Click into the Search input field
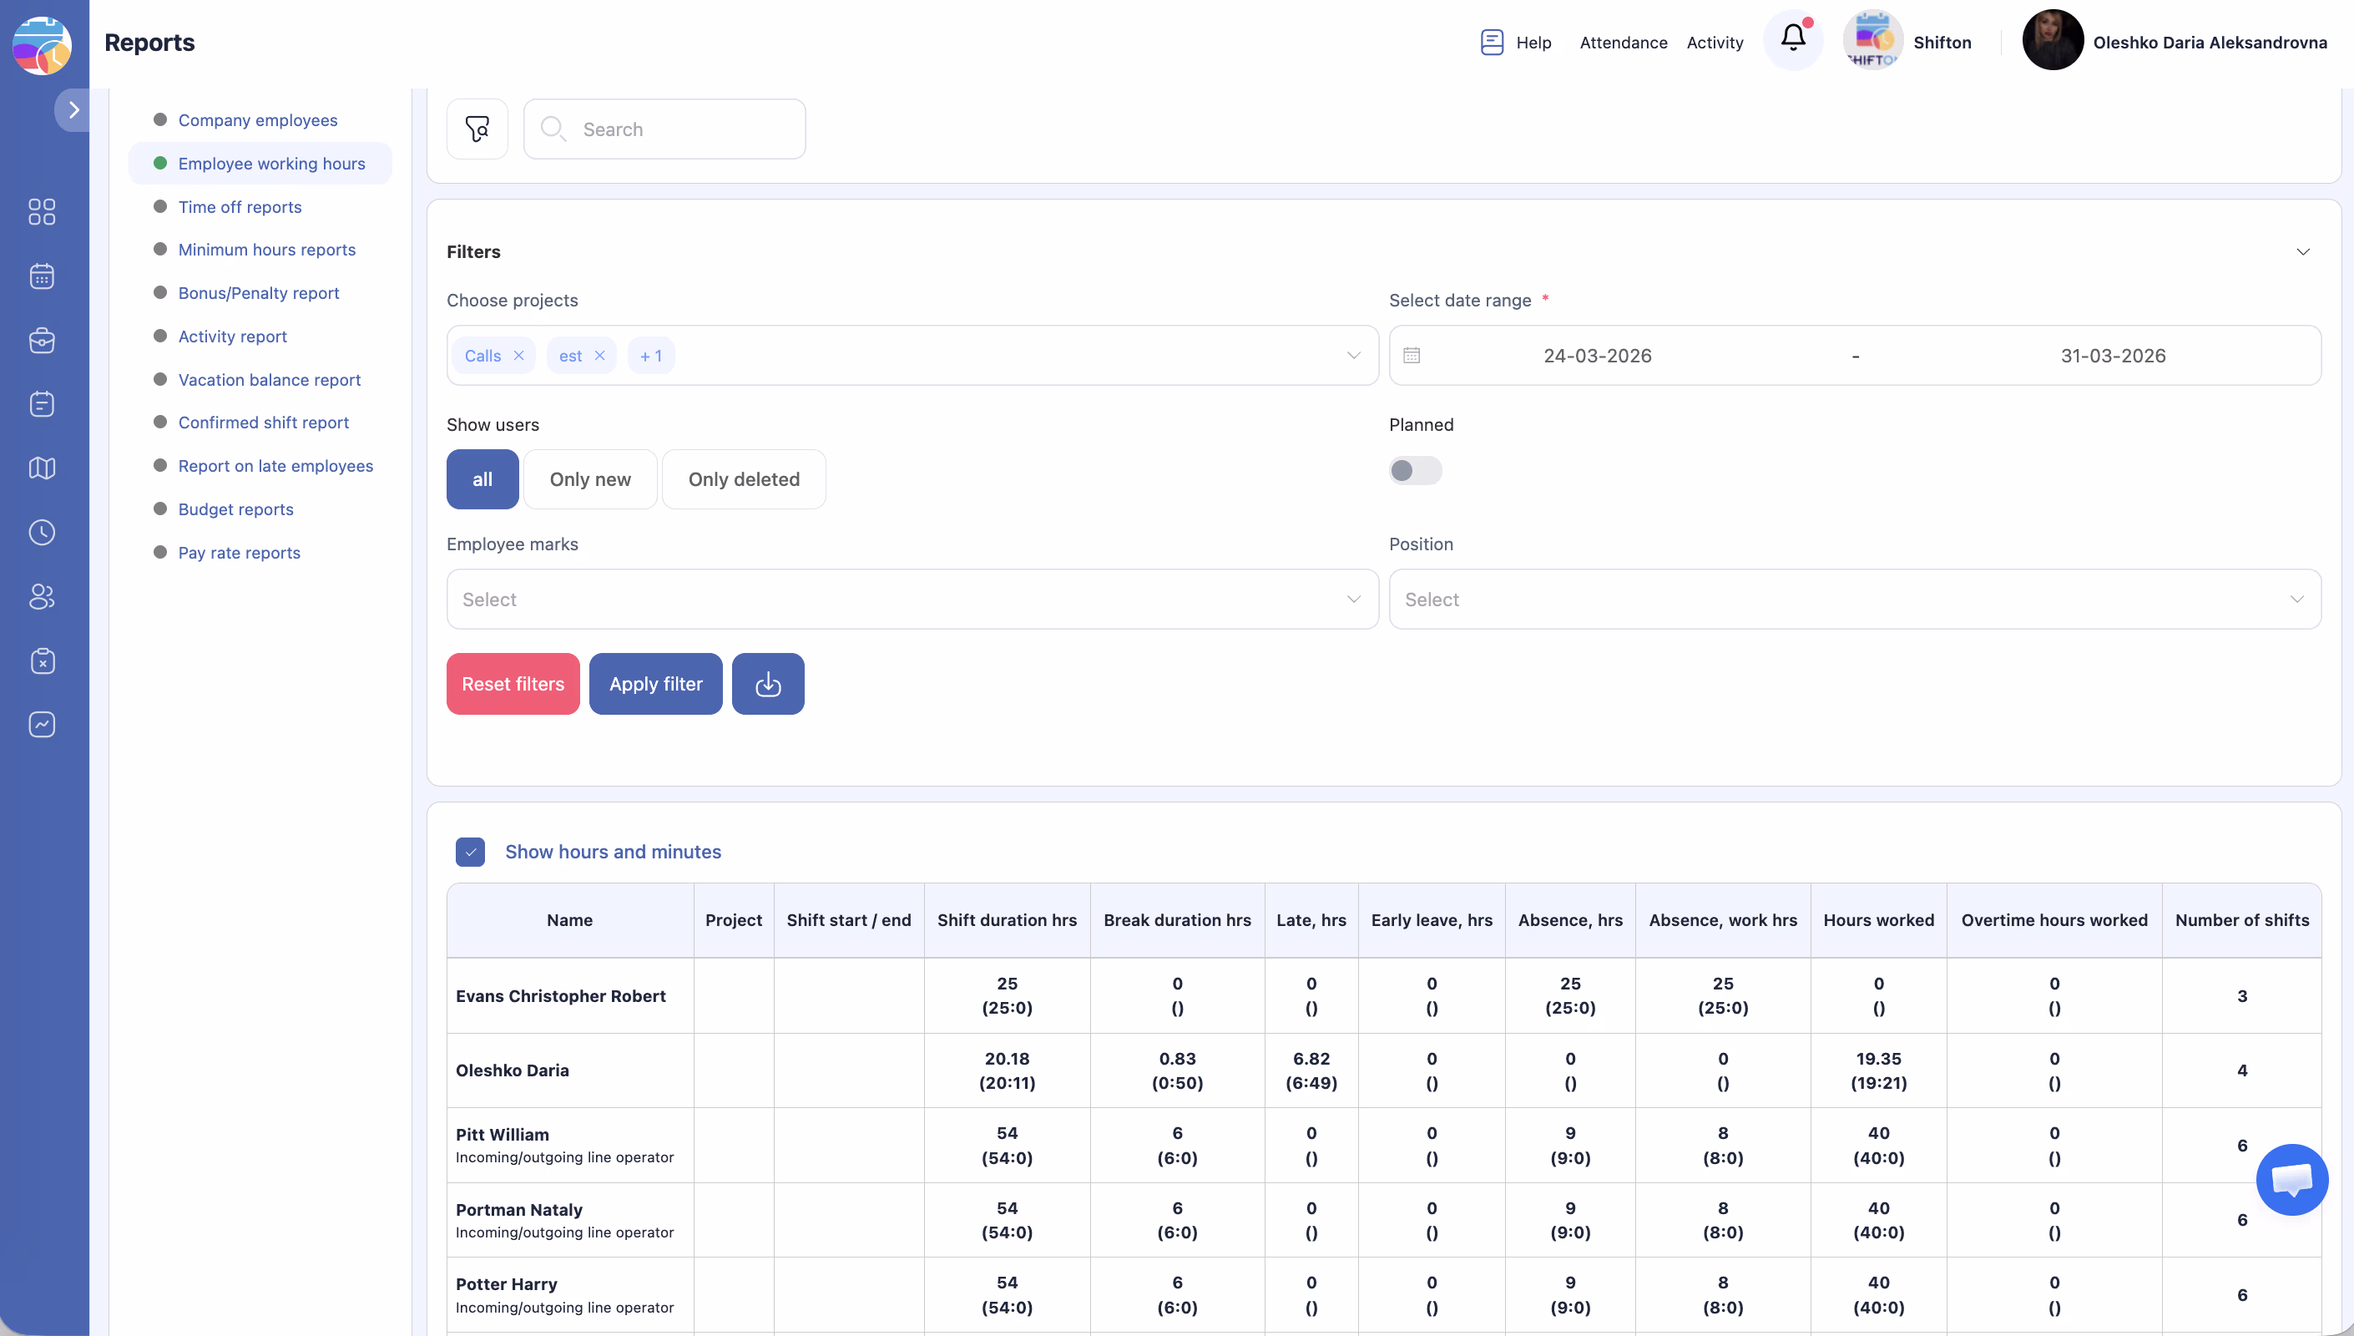The height and width of the screenshot is (1336, 2354). 679,129
